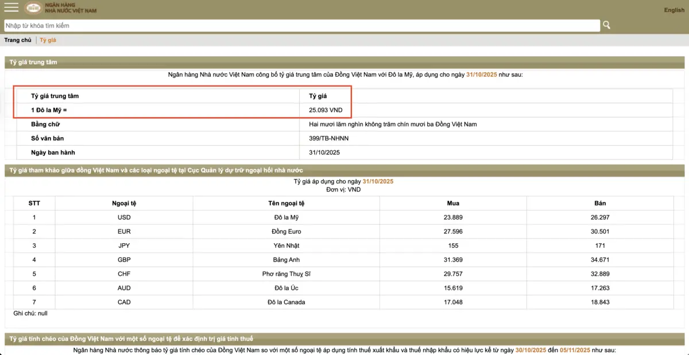Viewport: 689px width, 355px height.
Task: Select the GBP currency code cell
Action: (124, 260)
